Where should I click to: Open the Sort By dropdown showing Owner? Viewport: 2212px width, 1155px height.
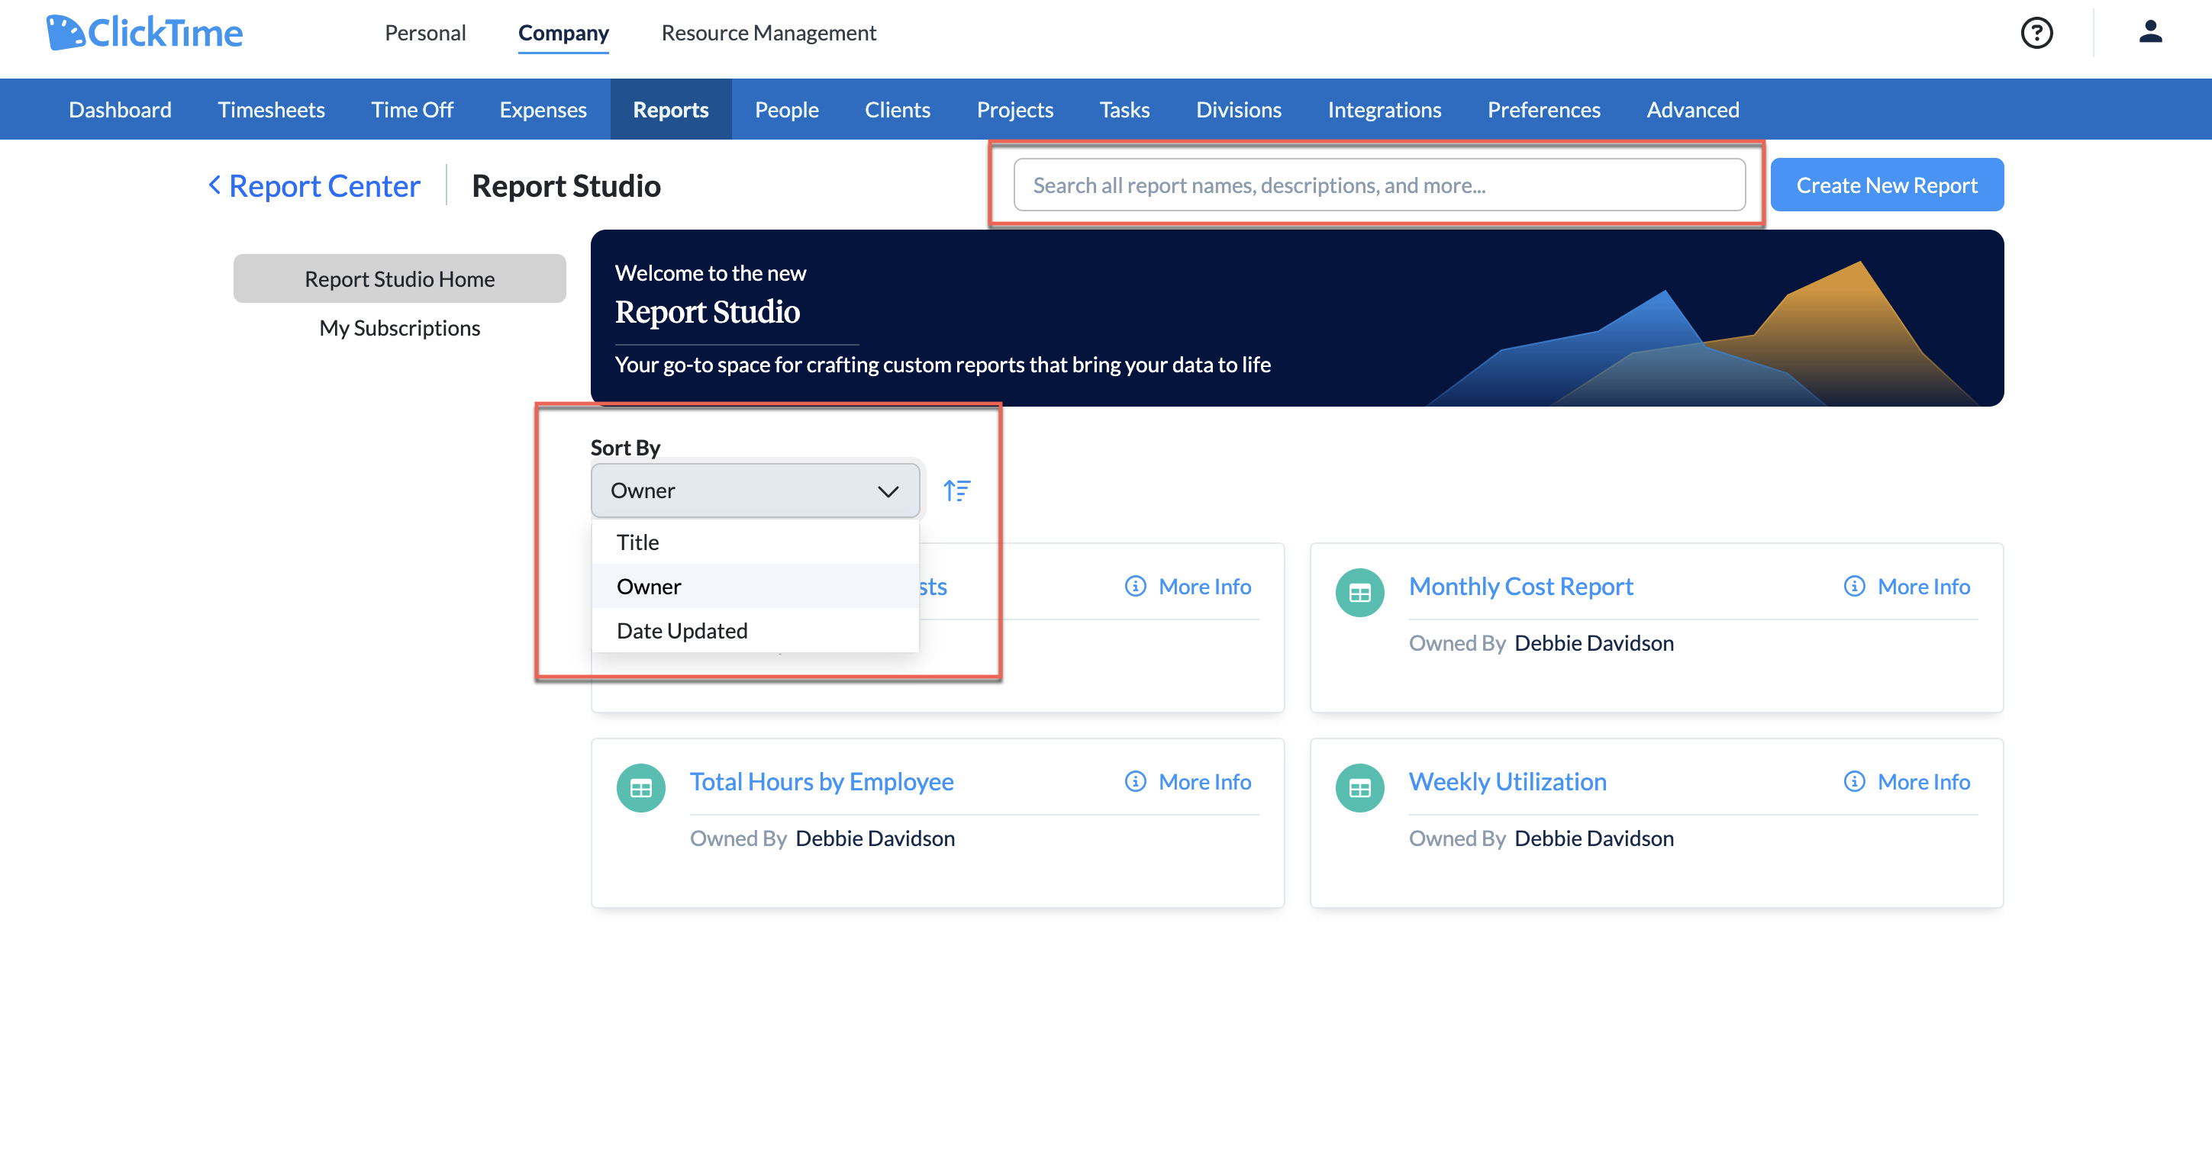click(x=755, y=491)
